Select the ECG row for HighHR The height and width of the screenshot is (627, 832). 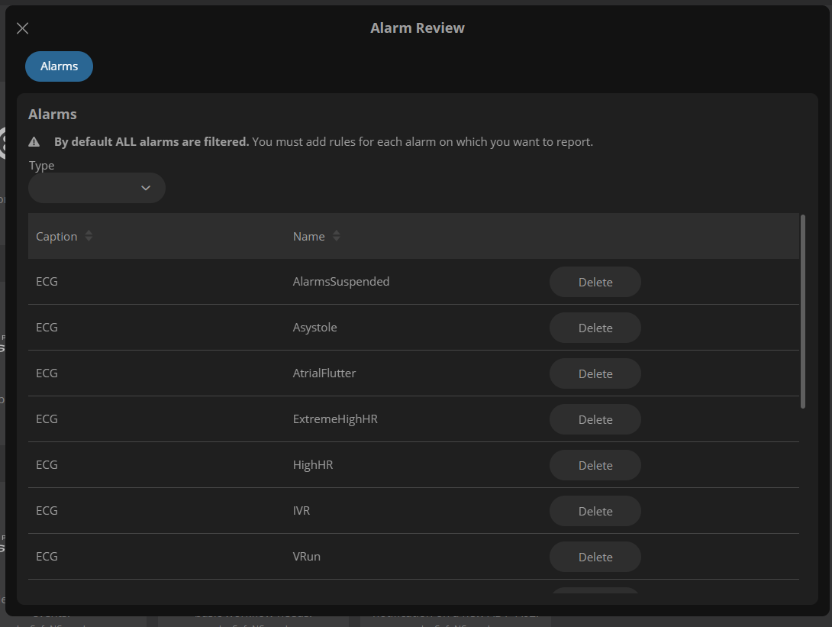pyautogui.click(x=47, y=464)
